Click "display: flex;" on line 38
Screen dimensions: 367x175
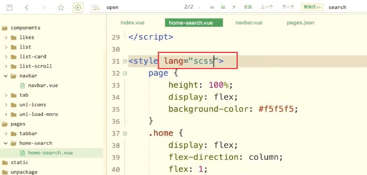tap(203, 145)
